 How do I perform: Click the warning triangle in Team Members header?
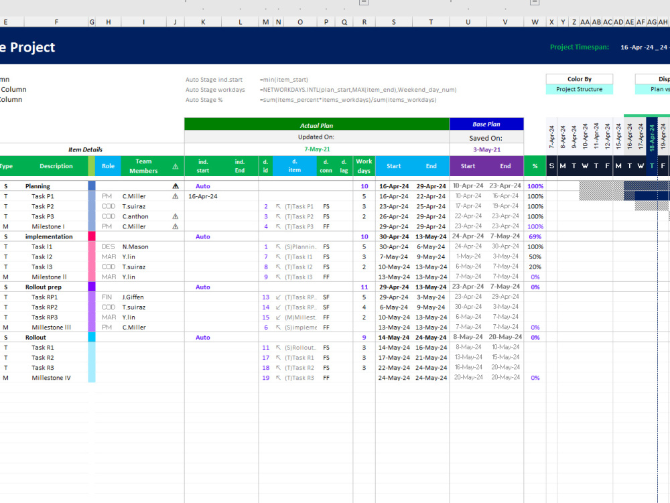[175, 166]
